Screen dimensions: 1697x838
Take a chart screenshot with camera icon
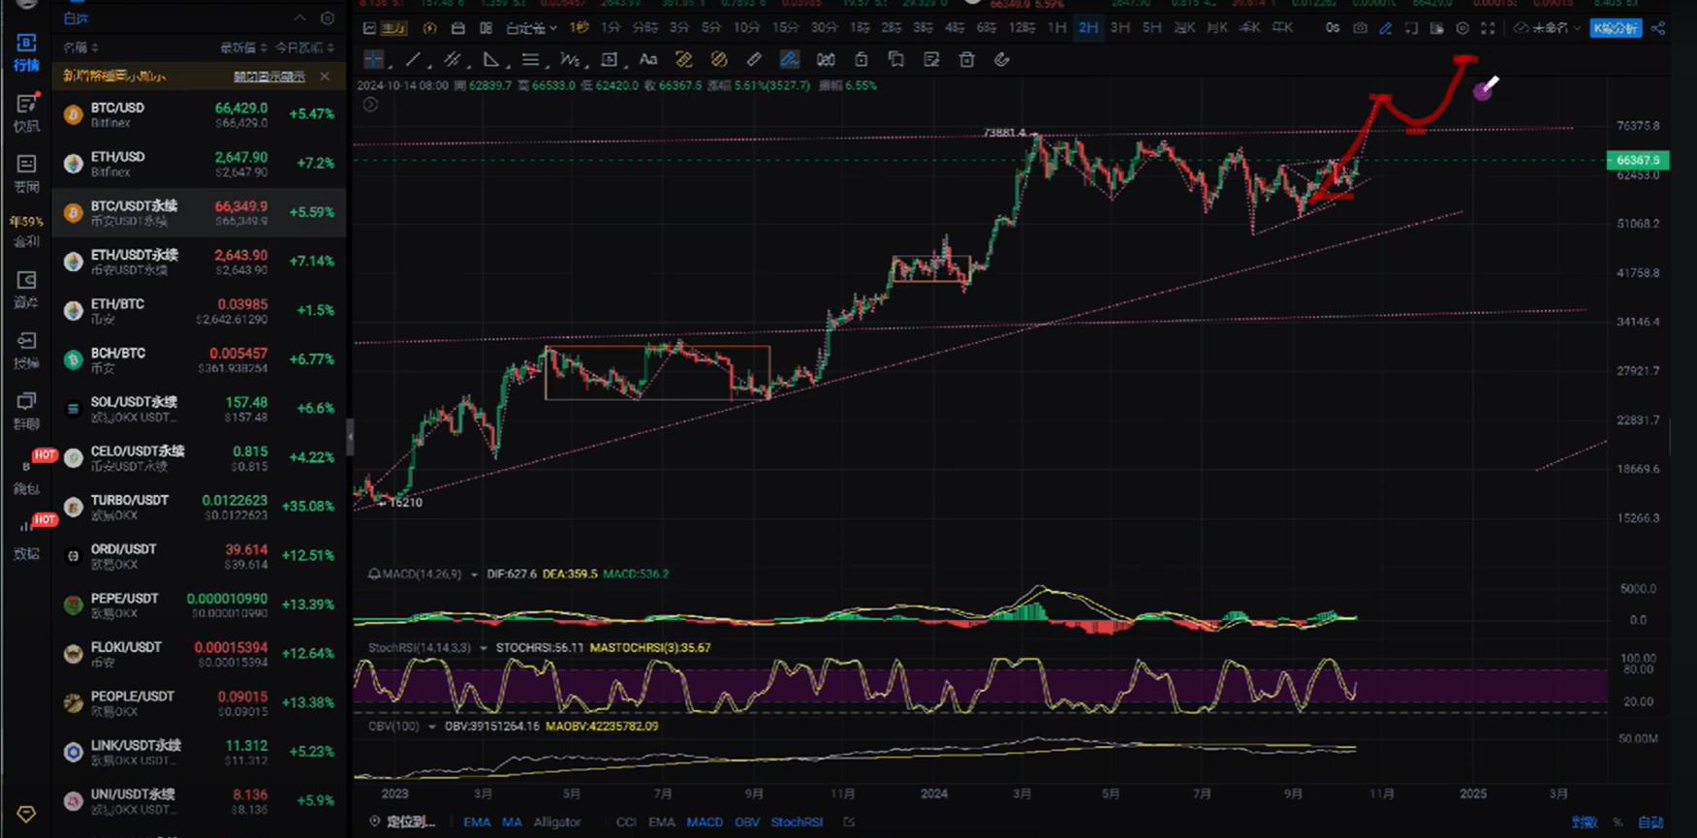coord(1360,28)
